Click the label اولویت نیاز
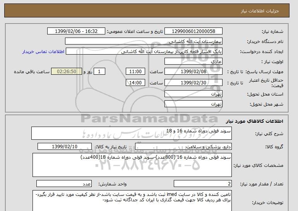Viewport: 298px width, 211px height. click(272, 62)
